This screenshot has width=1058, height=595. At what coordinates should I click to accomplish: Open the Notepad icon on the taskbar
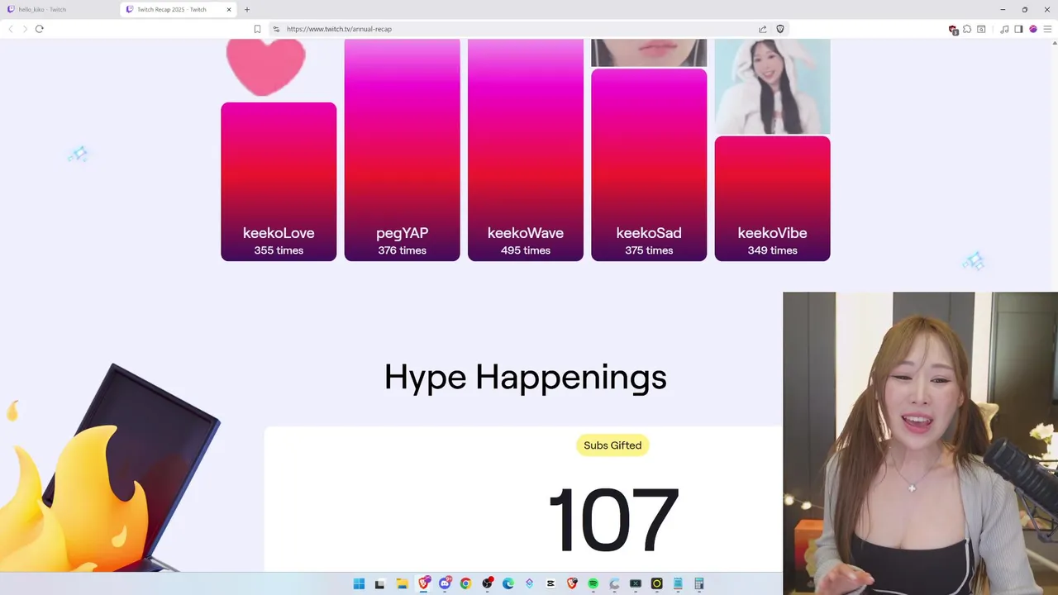678,583
